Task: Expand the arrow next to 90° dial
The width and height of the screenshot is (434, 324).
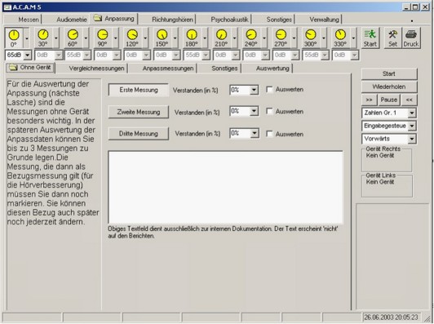Action: point(116,38)
